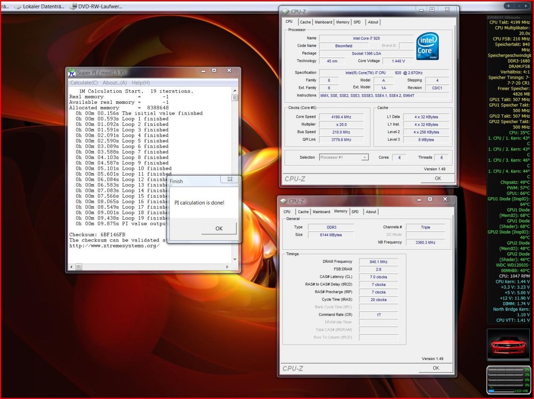The height and width of the screenshot is (399, 534).
Task: Click the Bus Speed value 210.0 MHz
Action: (341, 132)
